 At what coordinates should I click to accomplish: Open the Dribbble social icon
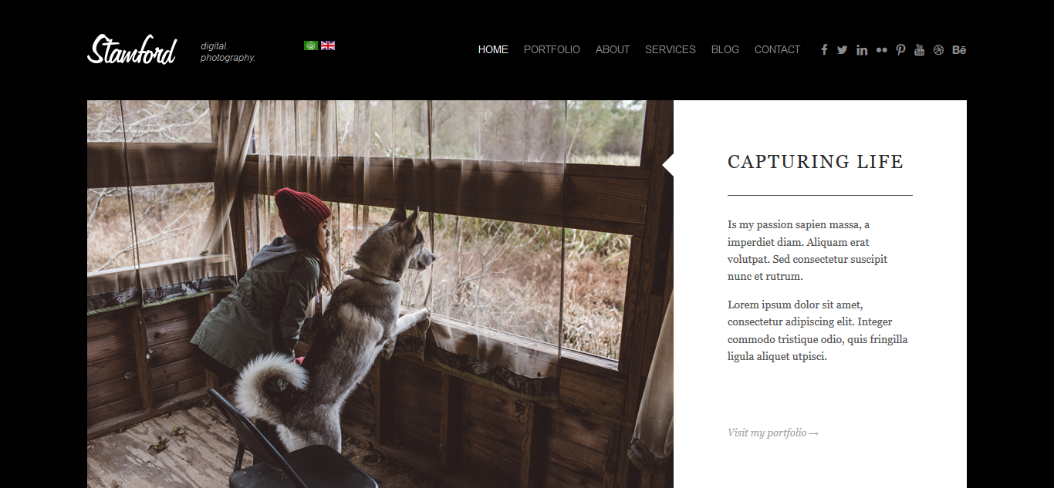(938, 50)
